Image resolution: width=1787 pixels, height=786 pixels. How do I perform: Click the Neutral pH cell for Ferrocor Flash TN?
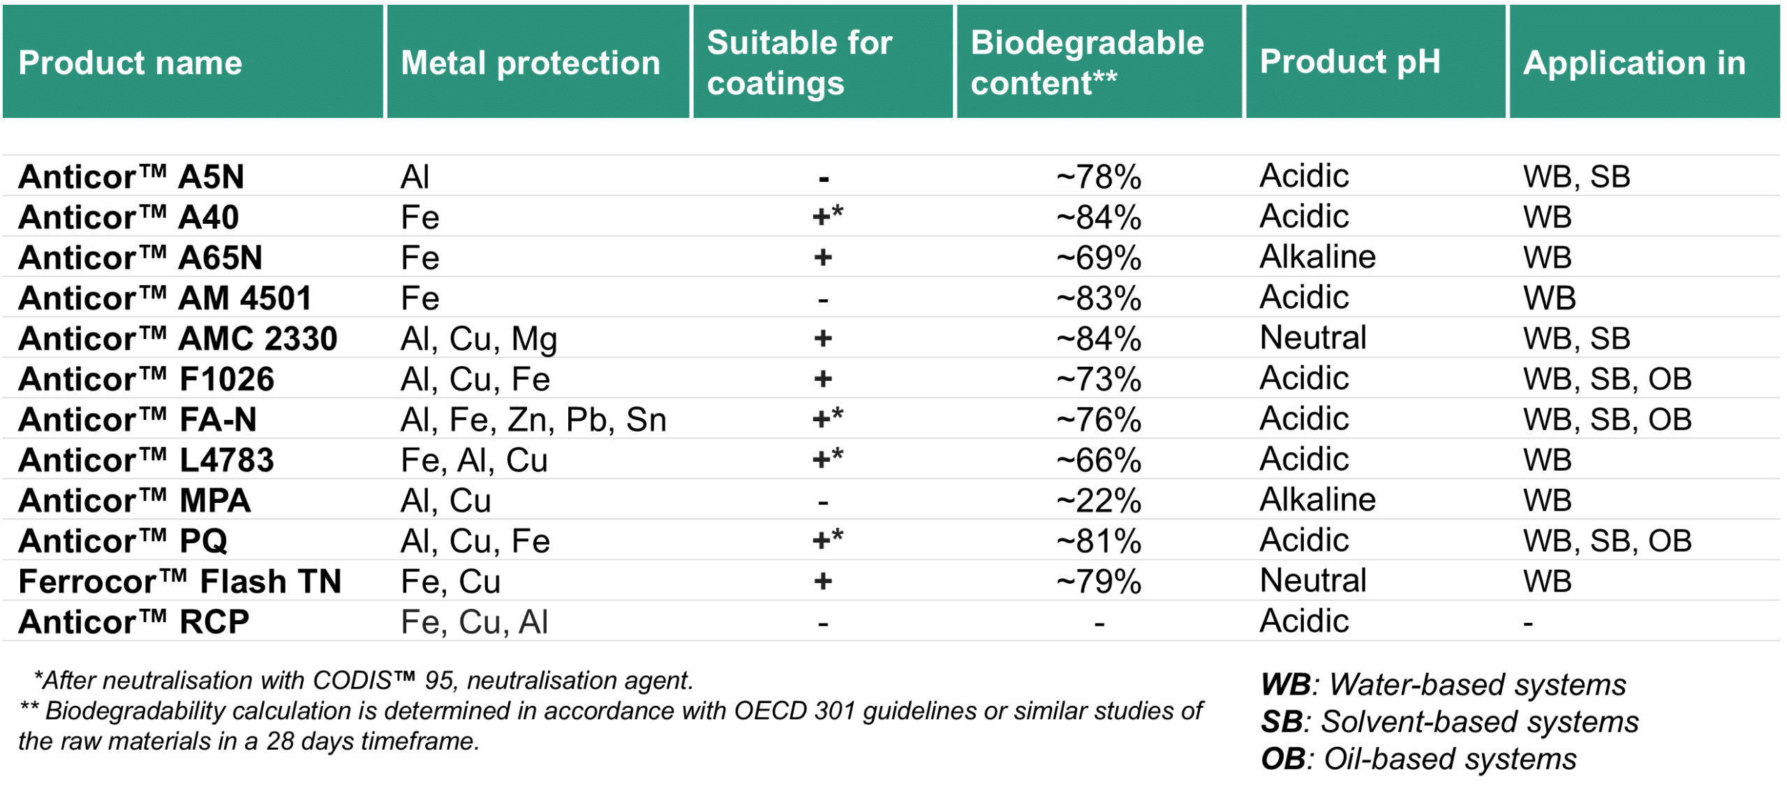coord(1313,580)
